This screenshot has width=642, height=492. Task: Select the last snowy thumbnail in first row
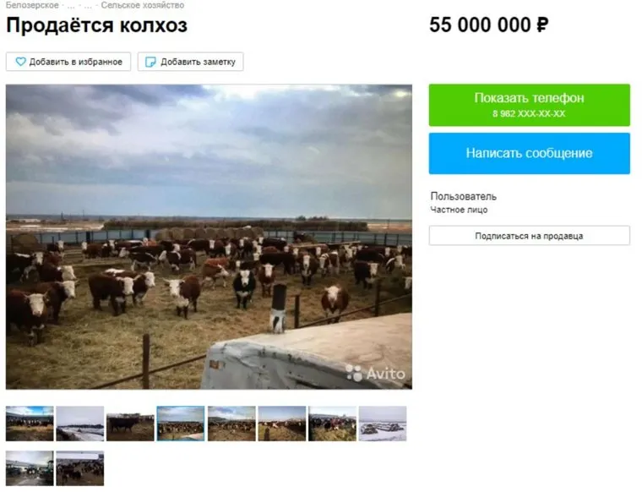[383, 424]
